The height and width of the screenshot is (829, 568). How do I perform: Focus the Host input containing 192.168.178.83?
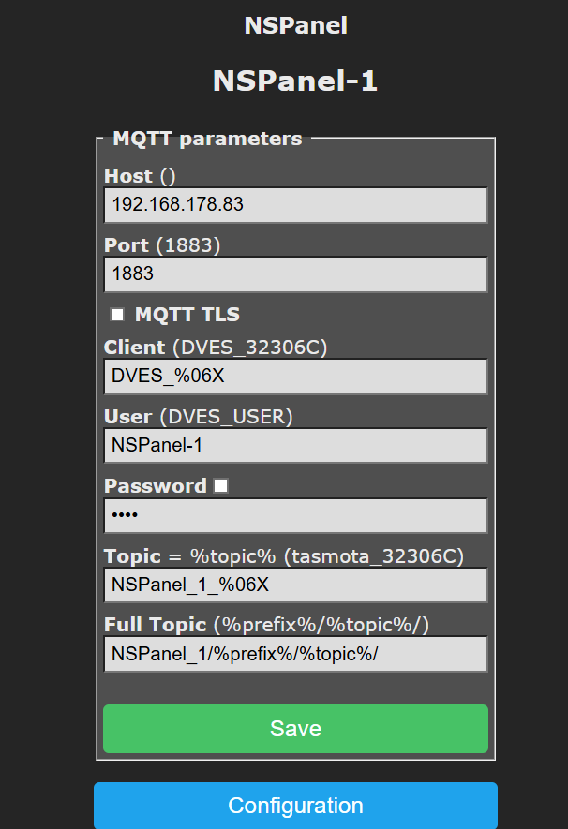click(x=295, y=204)
